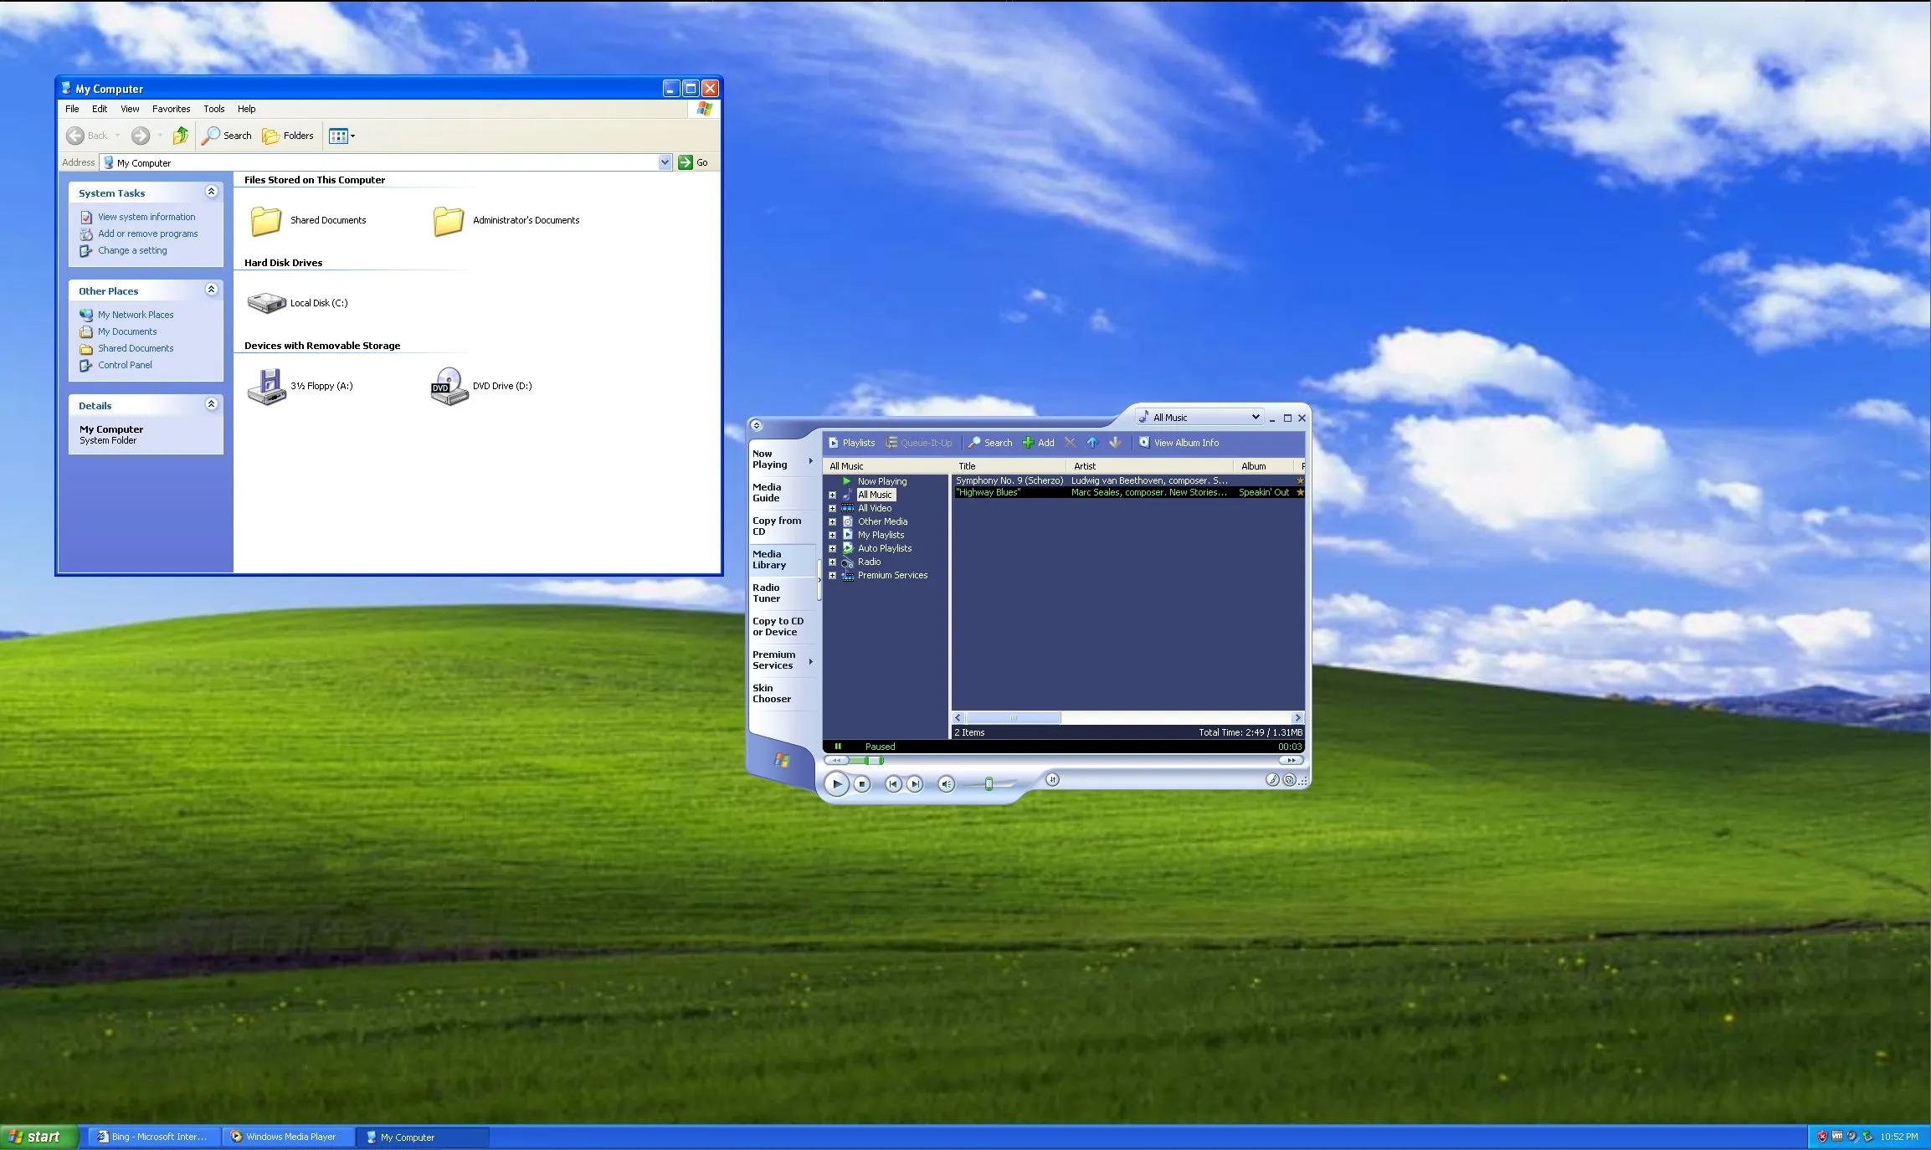Expand the All Music tree item
Screen dimensions: 1931x1150
(x=832, y=494)
